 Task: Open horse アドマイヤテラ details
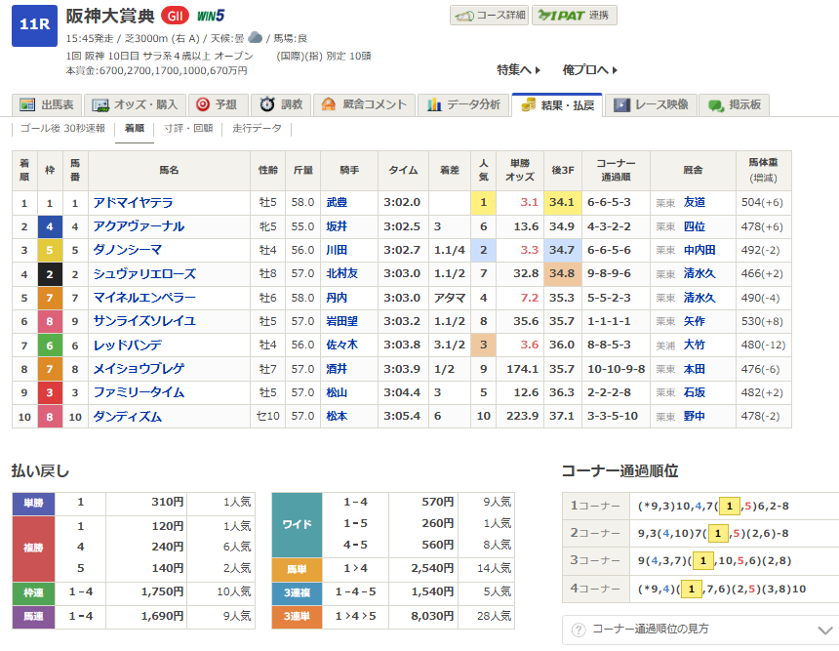click(133, 203)
